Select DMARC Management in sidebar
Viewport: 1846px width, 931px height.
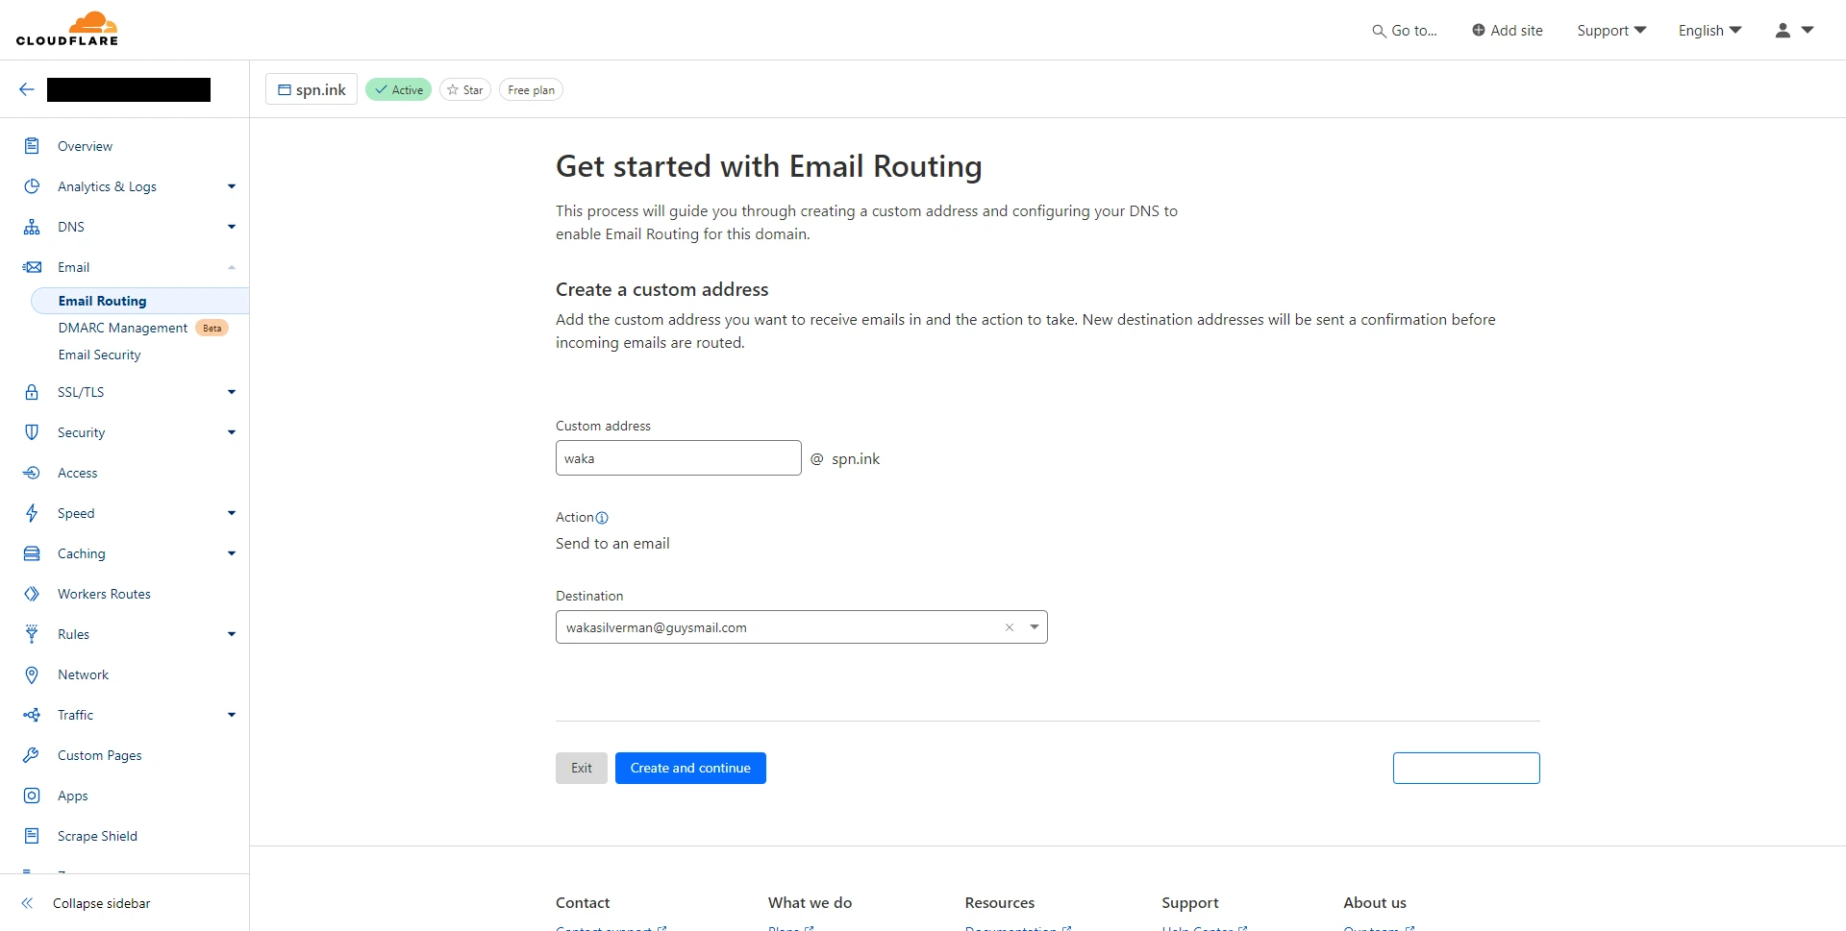click(123, 328)
